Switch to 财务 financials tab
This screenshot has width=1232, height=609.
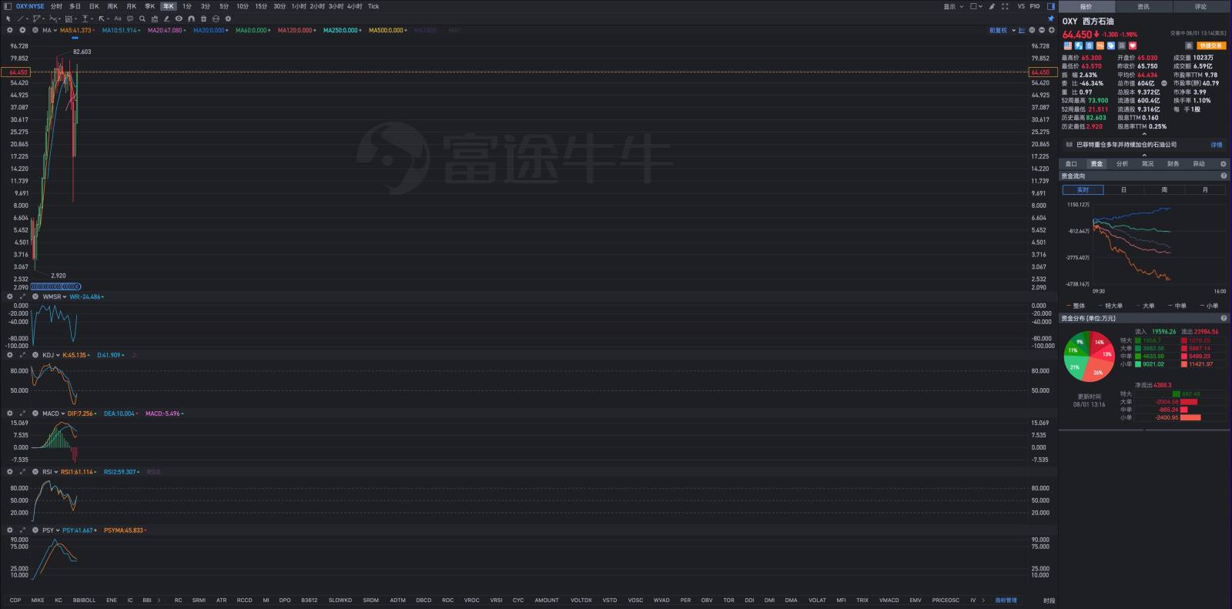(1173, 164)
